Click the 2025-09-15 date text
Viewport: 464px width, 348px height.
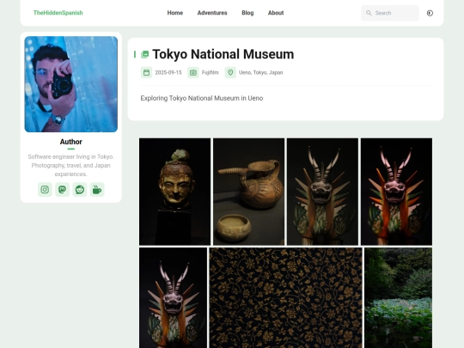coord(168,72)
